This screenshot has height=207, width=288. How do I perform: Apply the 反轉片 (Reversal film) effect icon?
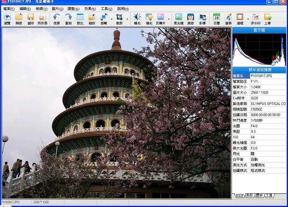coord(161,19)
